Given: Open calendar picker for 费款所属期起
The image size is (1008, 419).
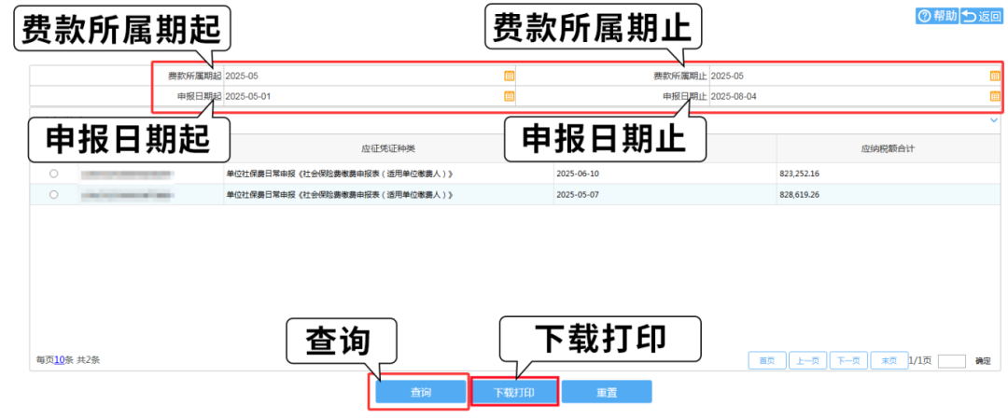Looking at the screenshot, I should [509, 76].
